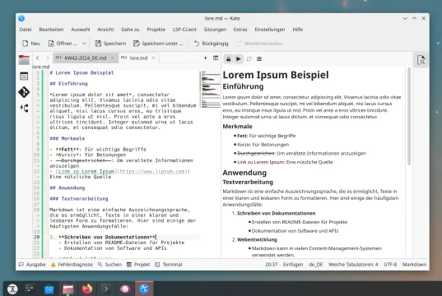Open the Documents sidebar panel icon
The height and width of the screenshot is (296, 442).
point(24,76)
